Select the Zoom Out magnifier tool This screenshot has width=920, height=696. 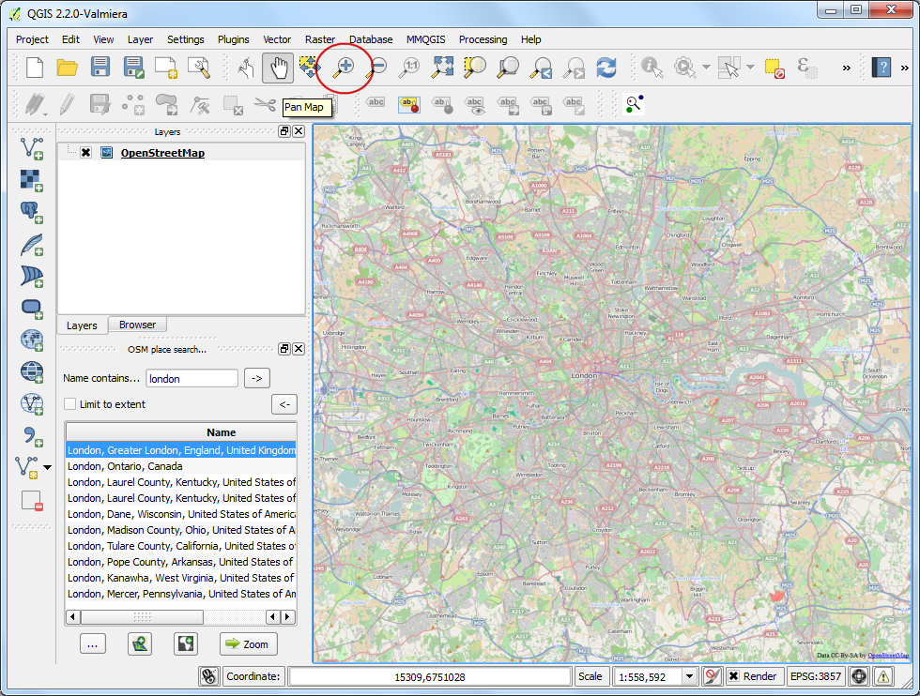377,68
